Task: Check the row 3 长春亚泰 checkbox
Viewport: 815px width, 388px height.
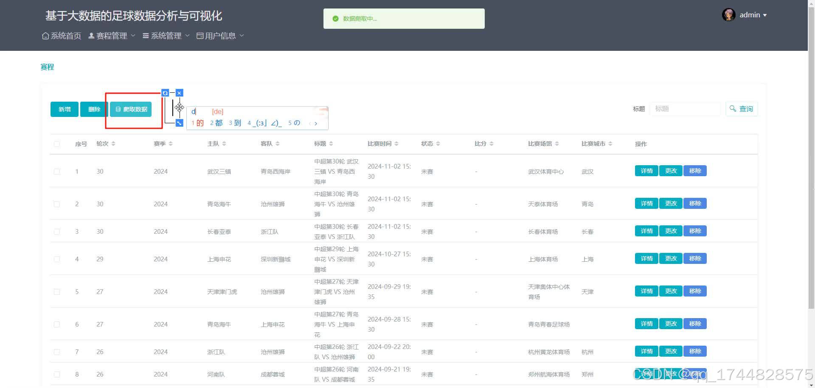Action: tap(57, 232)
